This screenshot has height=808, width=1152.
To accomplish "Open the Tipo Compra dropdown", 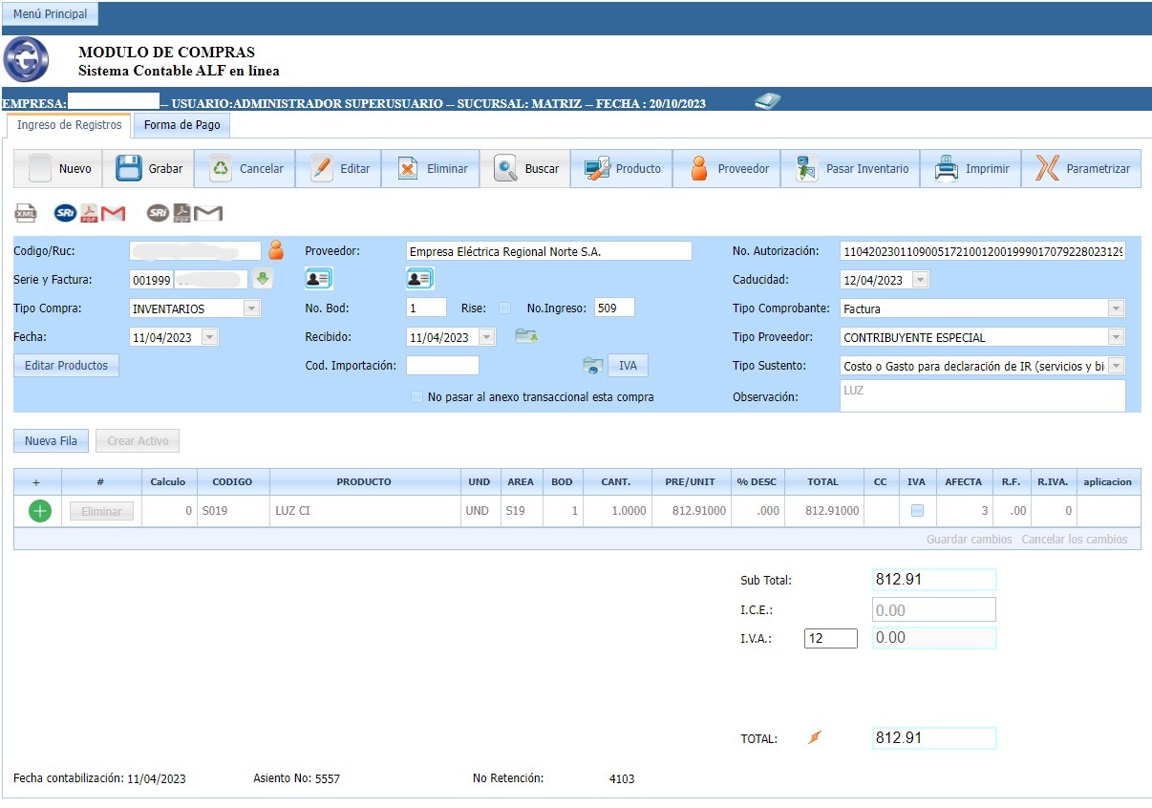I will [x=251, y=308].
